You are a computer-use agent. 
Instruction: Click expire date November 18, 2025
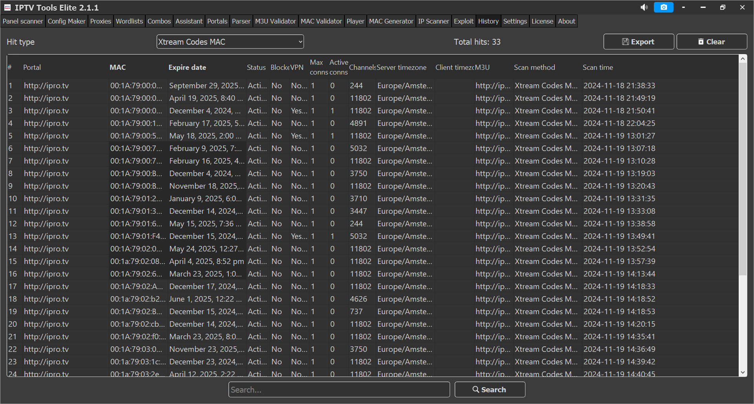click(207, 186)
